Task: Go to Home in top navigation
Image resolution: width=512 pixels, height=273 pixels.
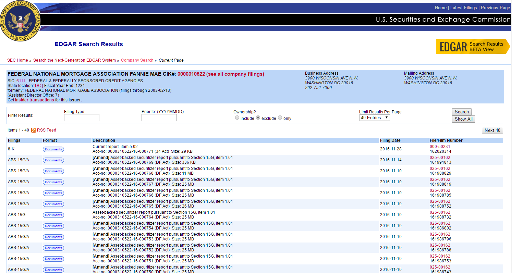Action: [440, 8]
